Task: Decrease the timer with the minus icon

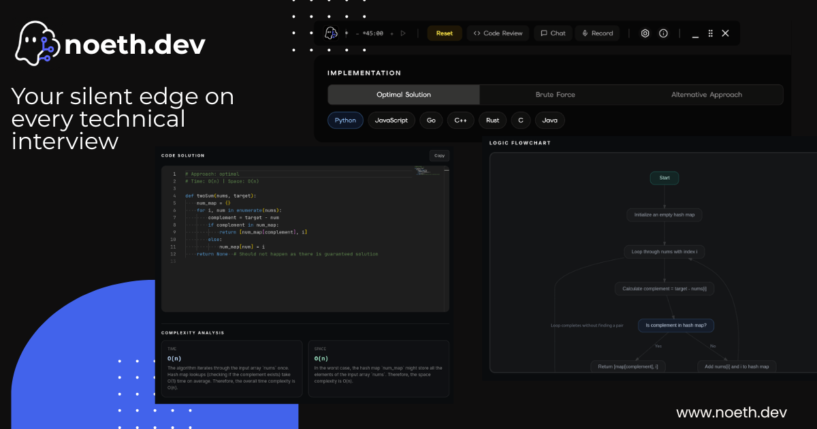Action: point(357,33)
